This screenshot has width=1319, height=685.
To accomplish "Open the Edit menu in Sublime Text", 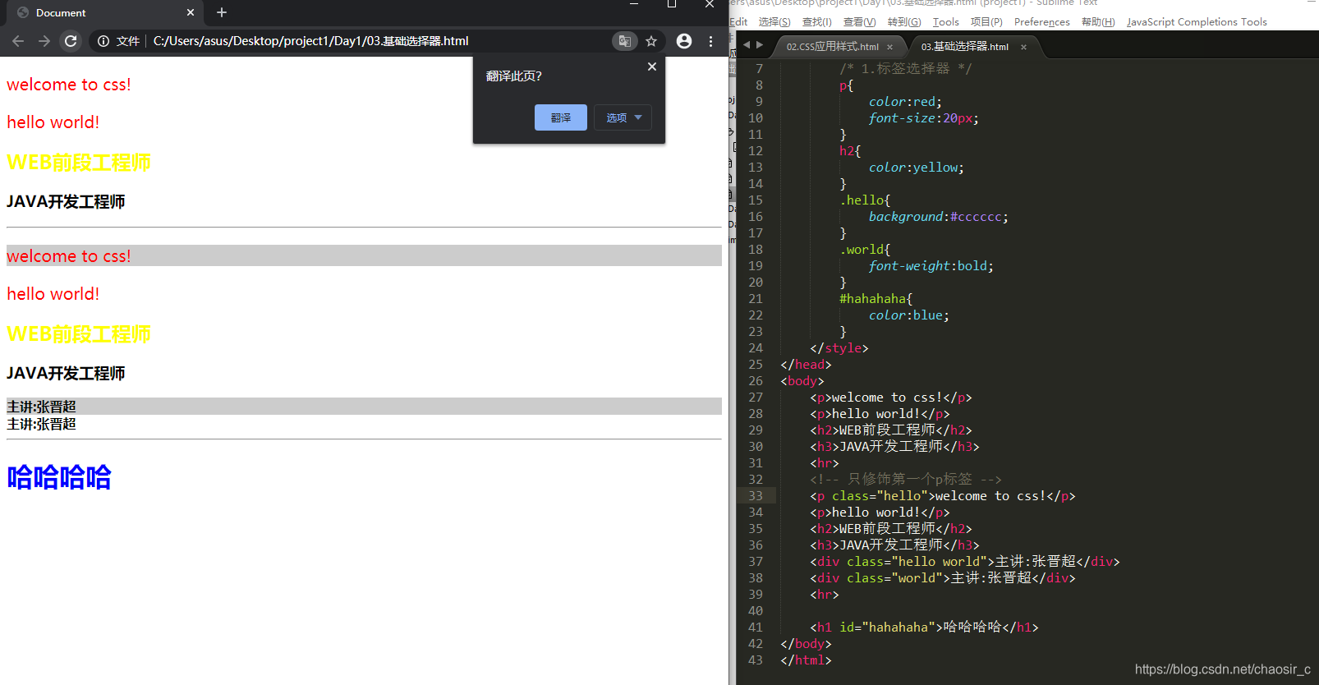I will point(738,22).
